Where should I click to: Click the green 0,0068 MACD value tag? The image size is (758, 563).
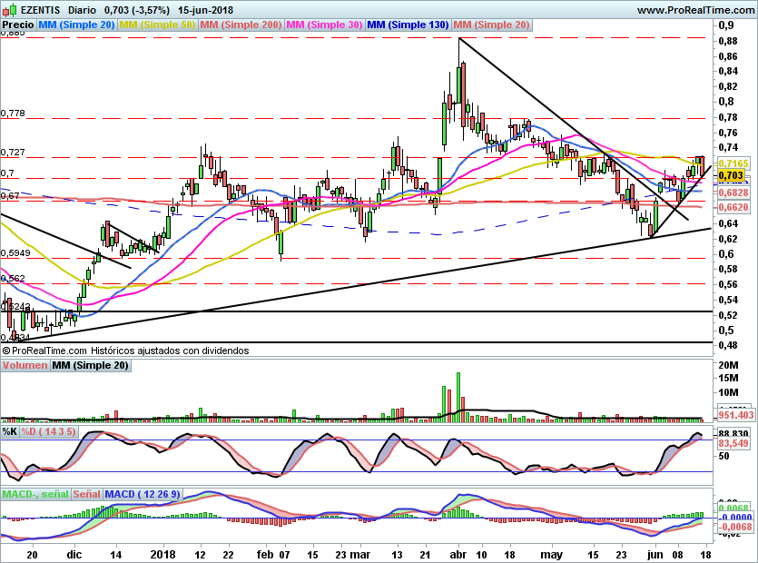pos(734,508)
